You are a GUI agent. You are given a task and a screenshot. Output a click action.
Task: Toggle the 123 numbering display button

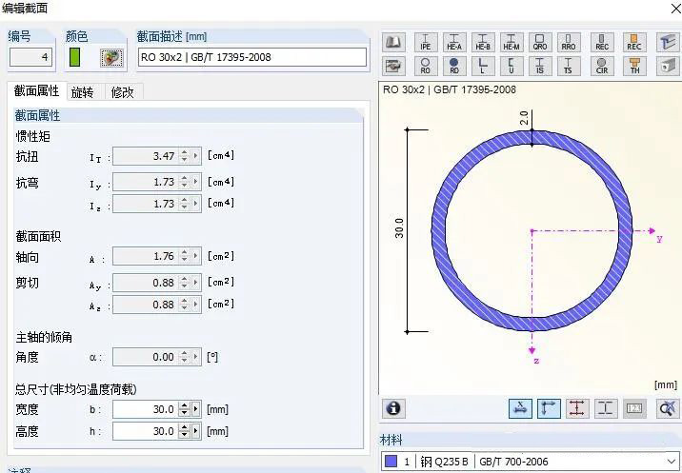[634, 408]
